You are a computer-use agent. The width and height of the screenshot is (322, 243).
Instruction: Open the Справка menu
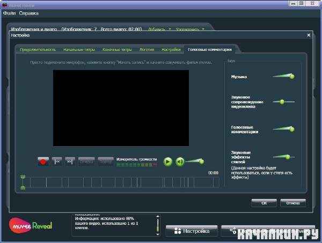pos(28,13)
